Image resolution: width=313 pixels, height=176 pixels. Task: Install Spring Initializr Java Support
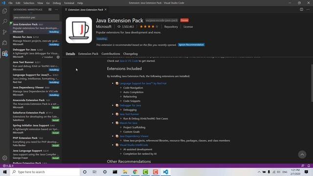pos(55,132)
